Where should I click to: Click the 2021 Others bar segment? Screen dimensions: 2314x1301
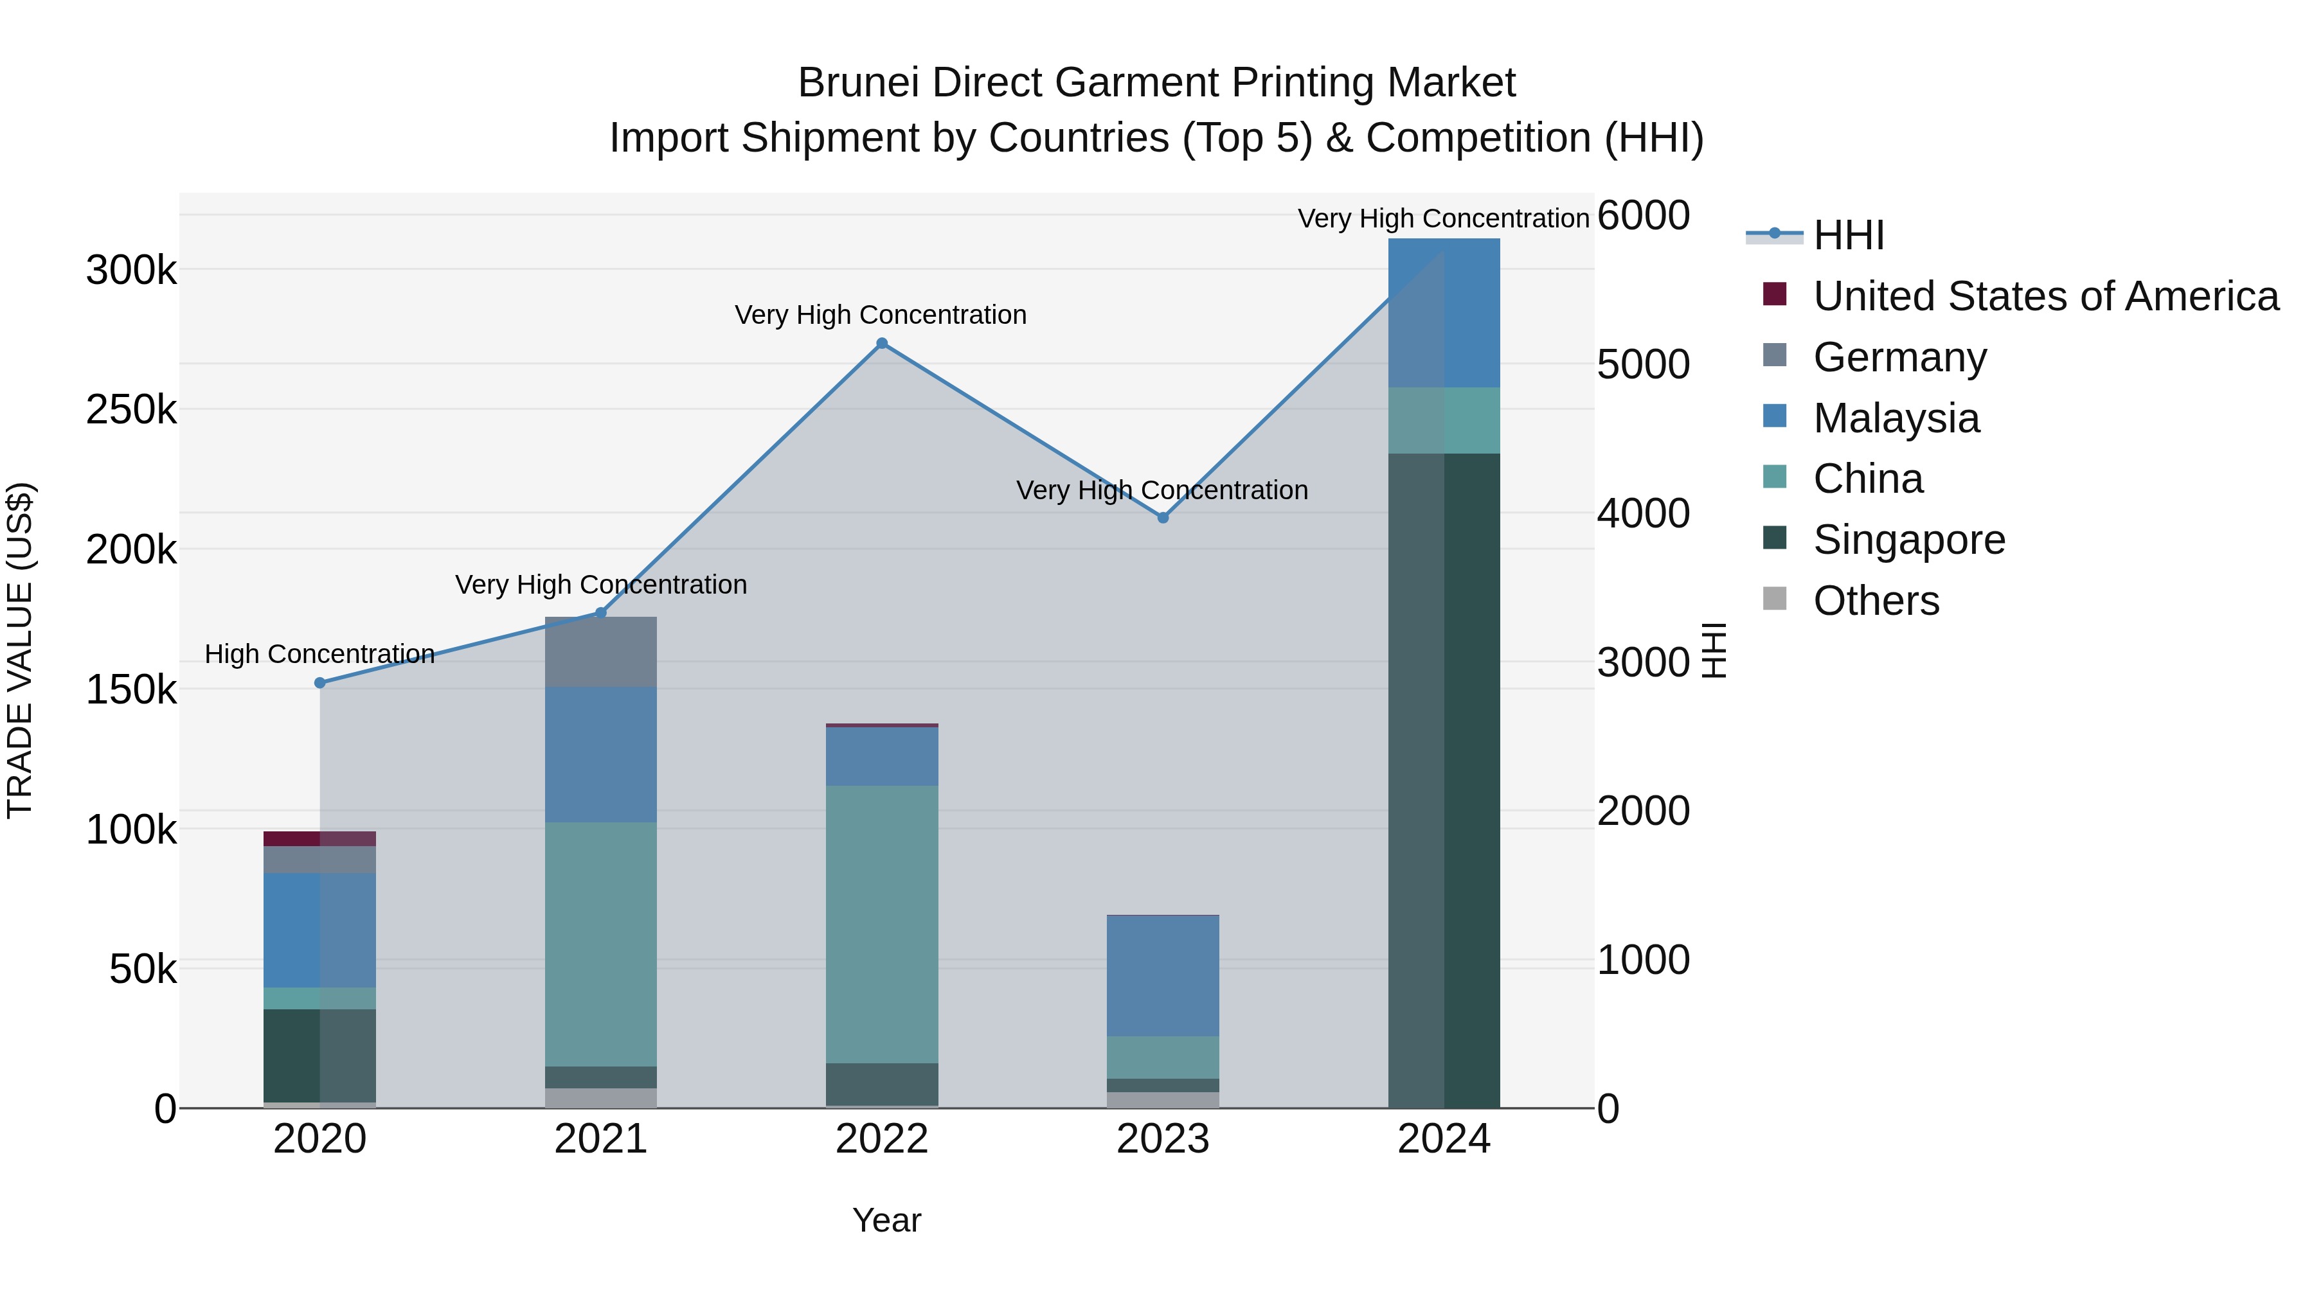pyautogui.click(x=601, y=1098)
